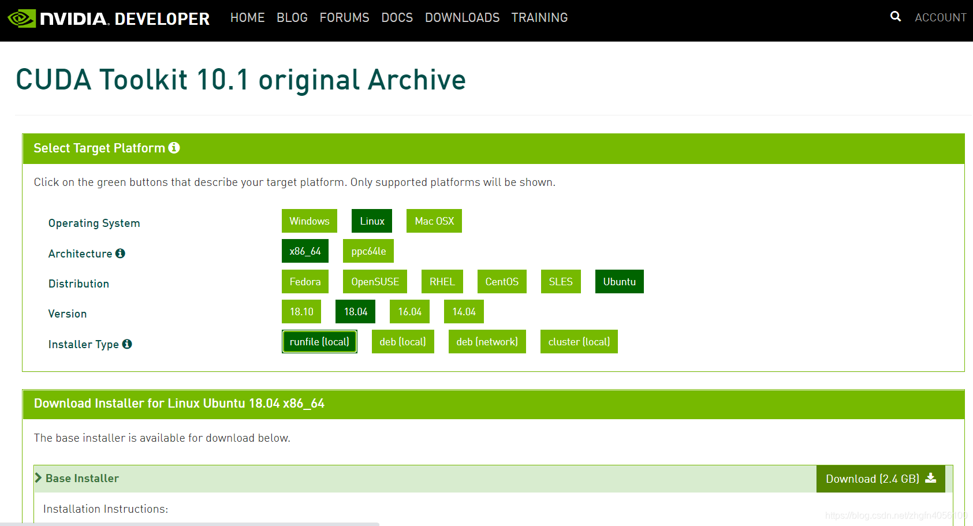Open the HOME menu item
Image resolution: width=973 pixels, height=526 pixels.
(247, 18)
